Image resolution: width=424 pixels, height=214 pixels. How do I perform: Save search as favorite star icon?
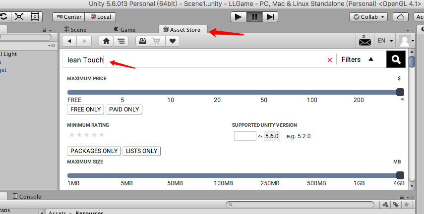(x=407, y=205)
